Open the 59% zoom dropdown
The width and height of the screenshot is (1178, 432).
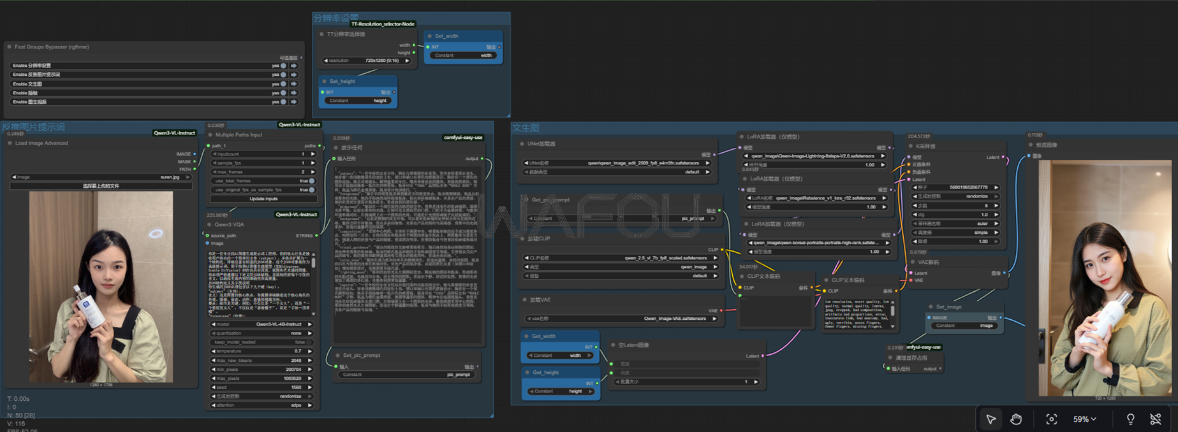[x=1084, y=419]
